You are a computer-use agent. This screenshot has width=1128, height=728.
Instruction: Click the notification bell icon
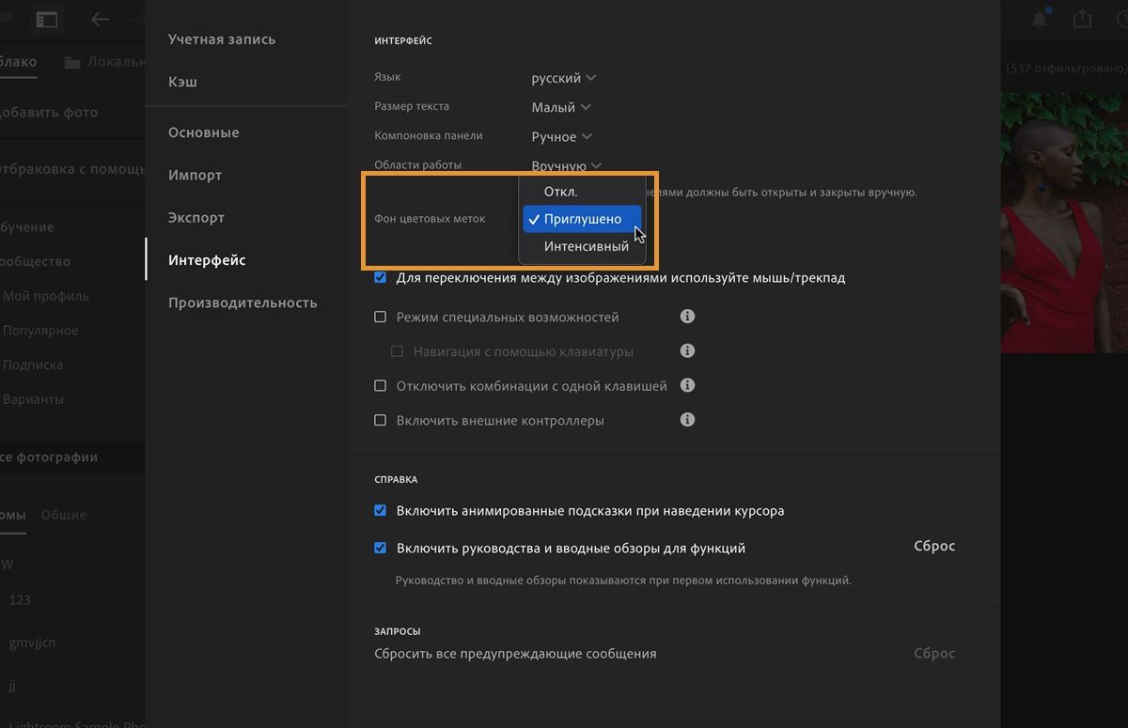pos(1040,17)
